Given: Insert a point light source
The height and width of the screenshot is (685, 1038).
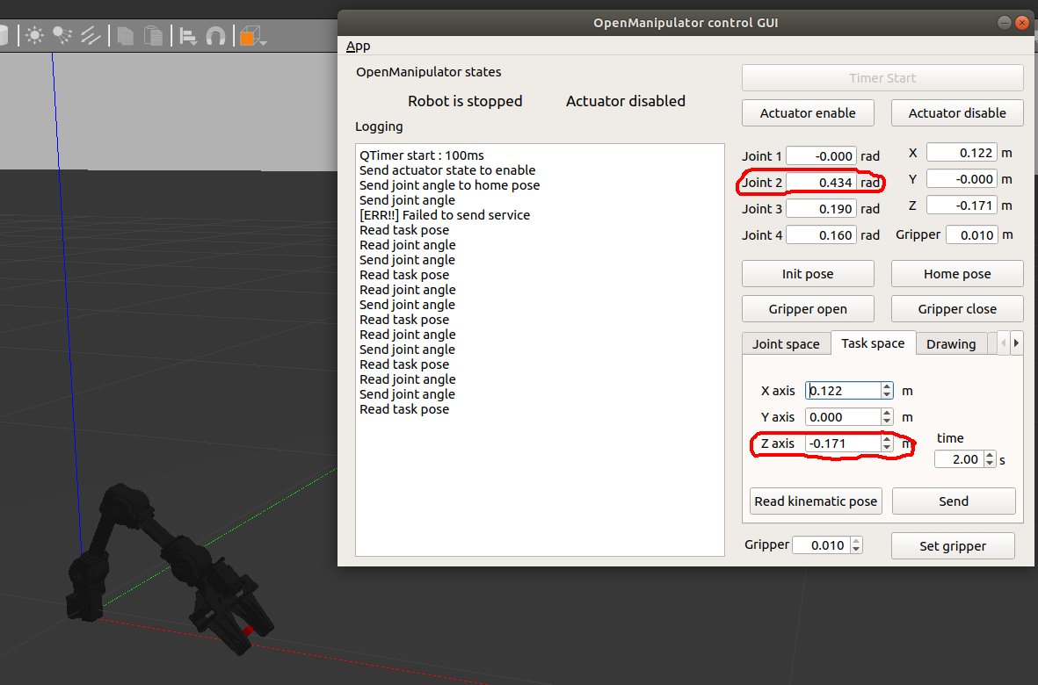Looking at the screenshot, I should click(34, 35).
